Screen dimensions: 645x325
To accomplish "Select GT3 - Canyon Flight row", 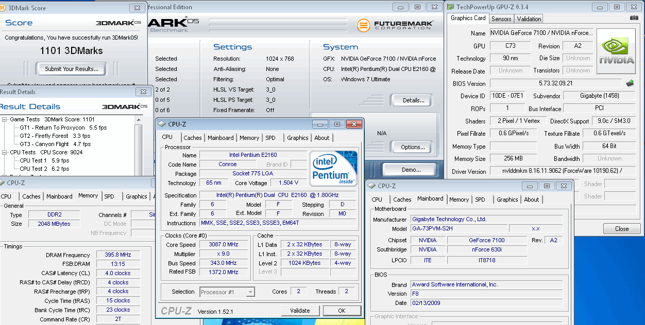I will pos(55,144).
